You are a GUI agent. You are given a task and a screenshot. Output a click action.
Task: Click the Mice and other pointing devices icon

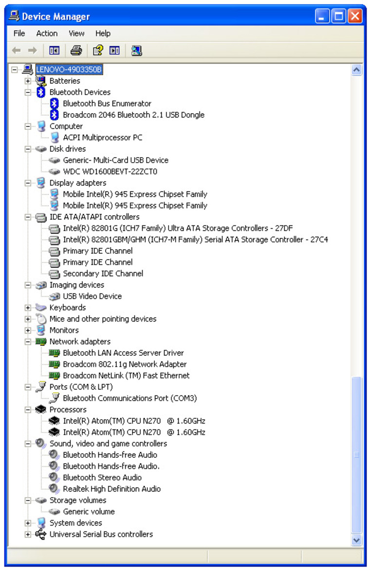point(41,319)
